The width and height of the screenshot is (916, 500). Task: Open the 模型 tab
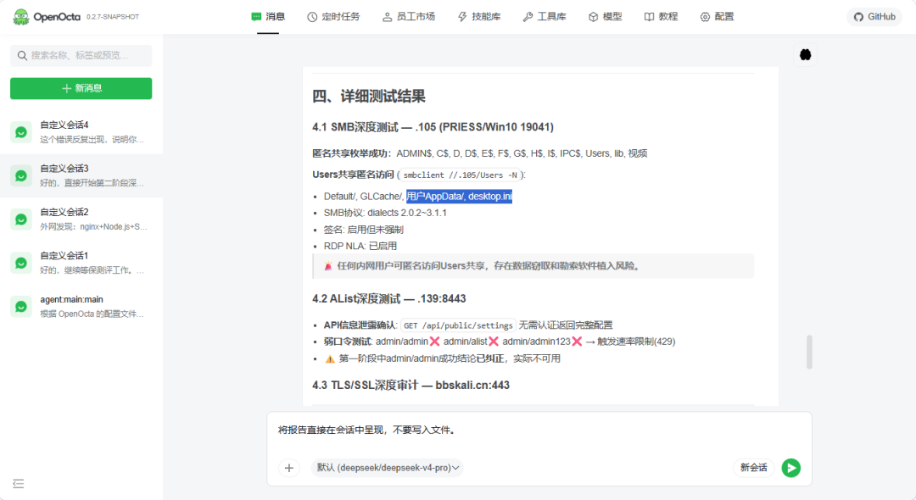point(606,17)
